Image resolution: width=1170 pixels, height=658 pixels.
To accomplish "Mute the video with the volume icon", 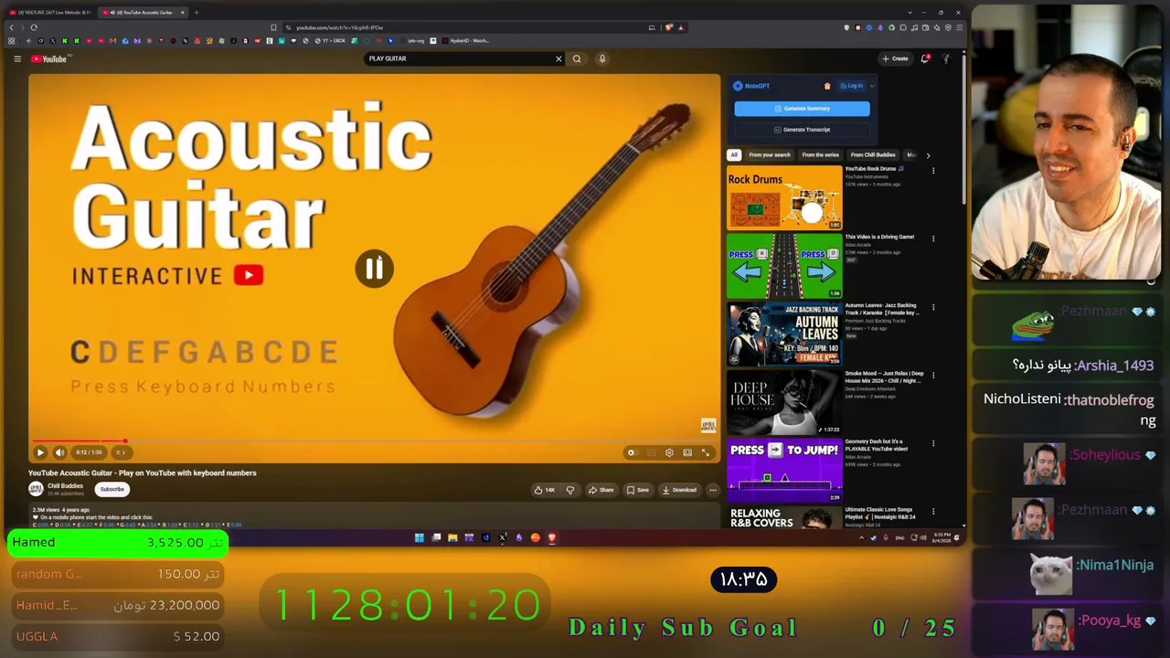I will tap(60, 452).
